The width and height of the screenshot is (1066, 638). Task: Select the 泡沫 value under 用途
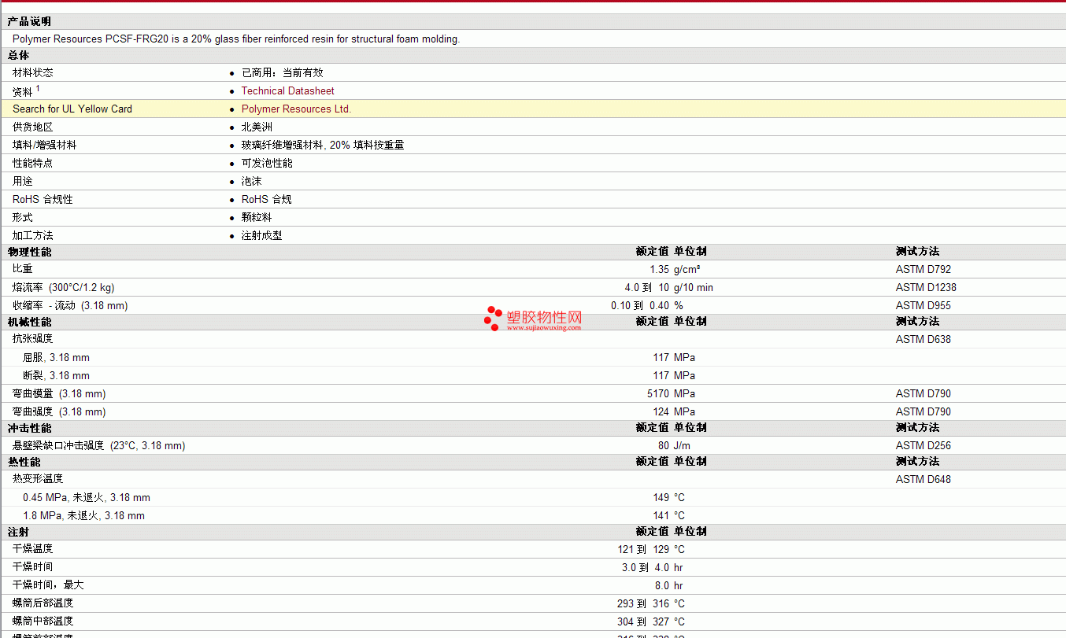tap(252, 181)
